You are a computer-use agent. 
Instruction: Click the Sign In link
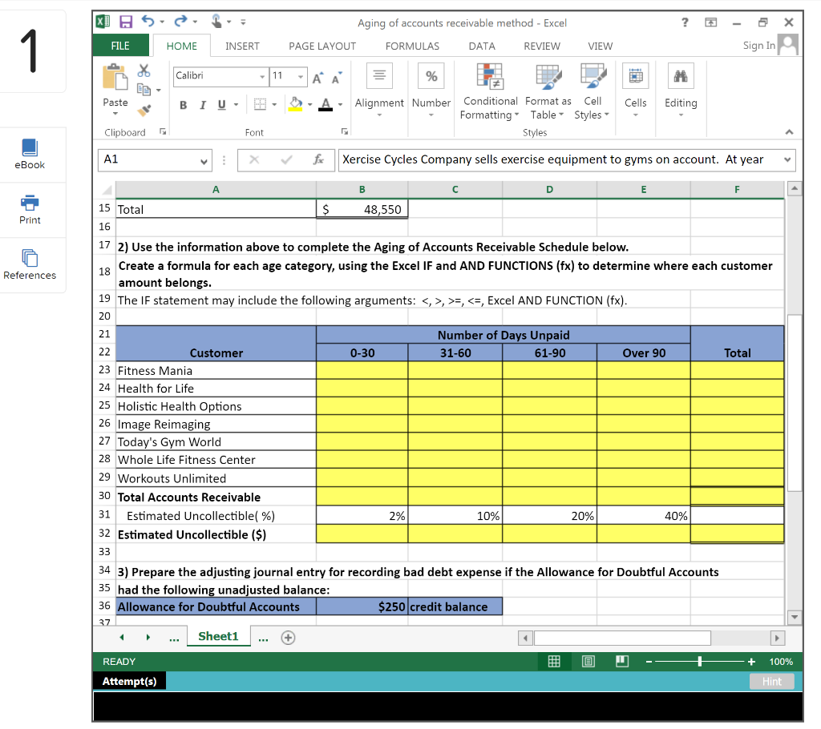pos(758,46)
